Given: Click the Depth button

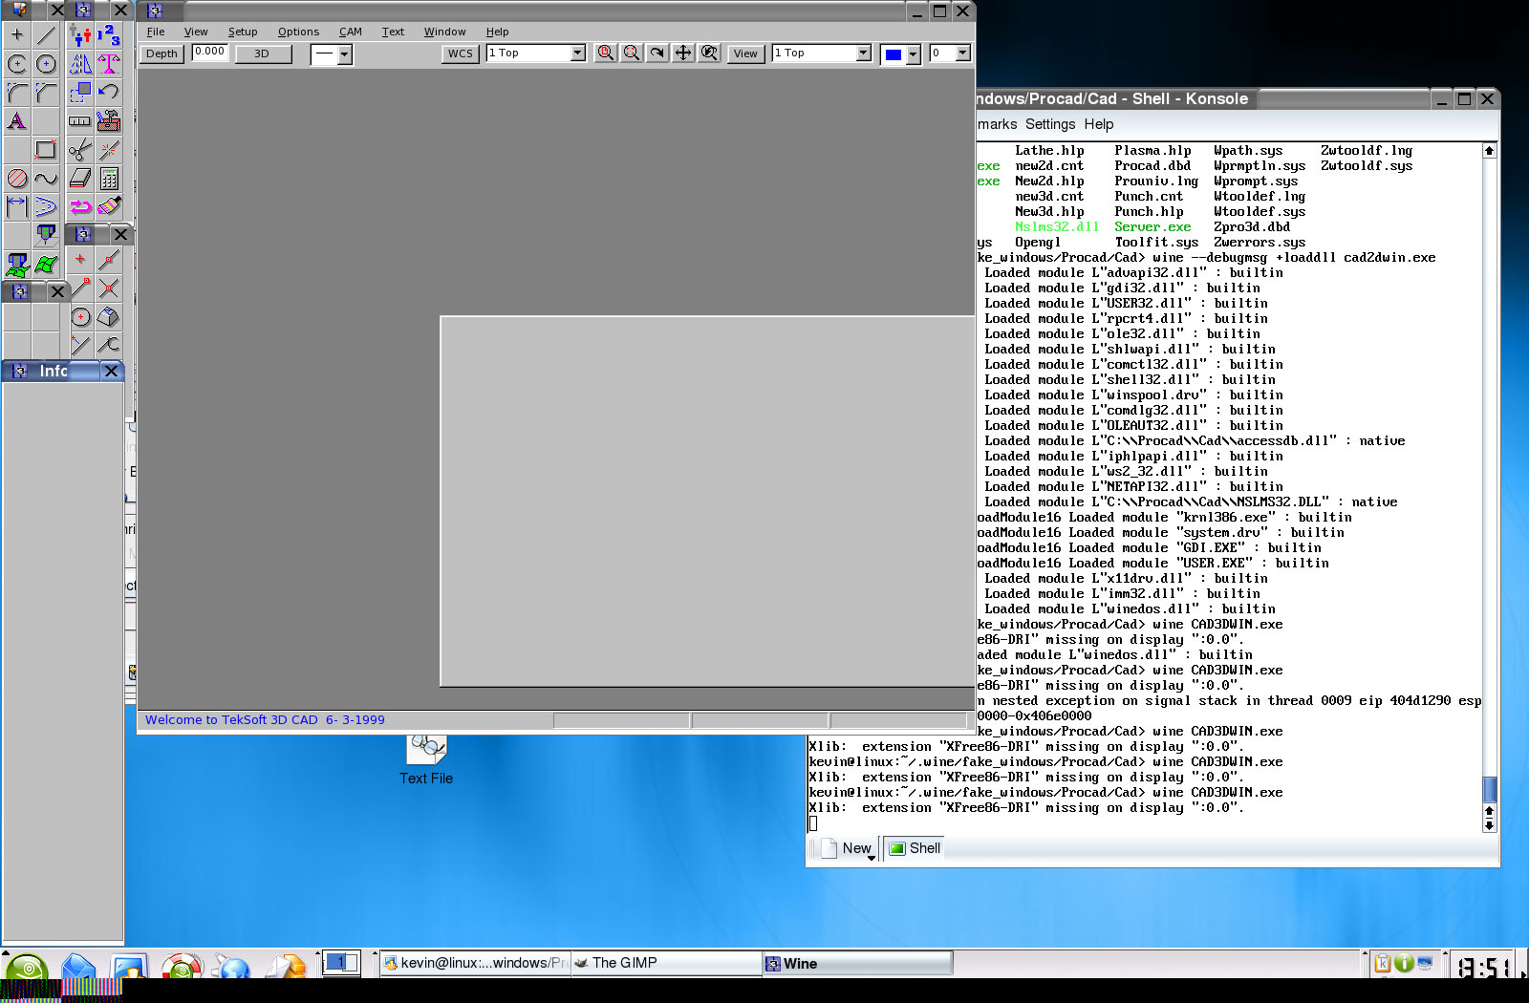Looking at the screenshot, I should [x=162, y=53].
